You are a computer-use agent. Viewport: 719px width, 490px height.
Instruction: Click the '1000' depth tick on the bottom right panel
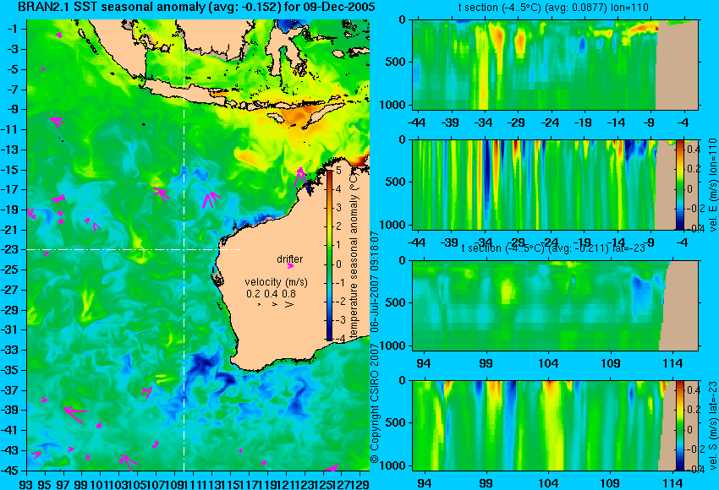[392, 465]
